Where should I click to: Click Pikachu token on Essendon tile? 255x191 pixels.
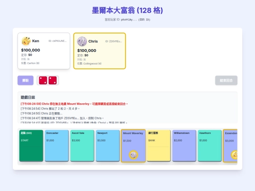(234, 155)
